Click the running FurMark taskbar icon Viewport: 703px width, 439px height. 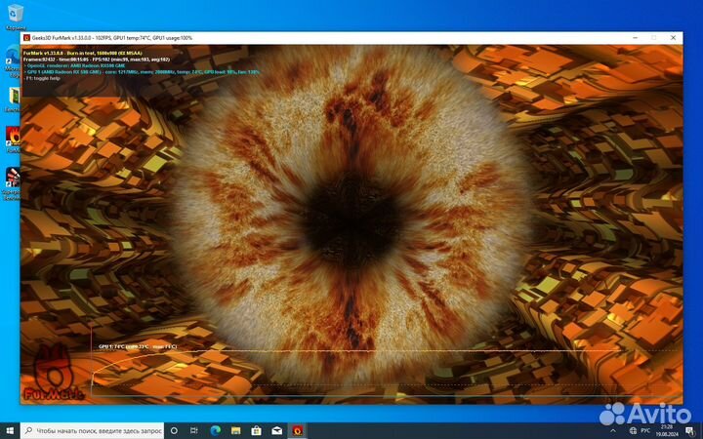pos(298,430)
